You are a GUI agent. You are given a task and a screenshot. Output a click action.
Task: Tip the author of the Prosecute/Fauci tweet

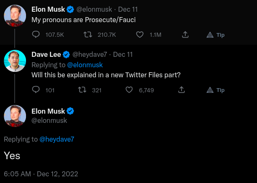pos(216,35)
